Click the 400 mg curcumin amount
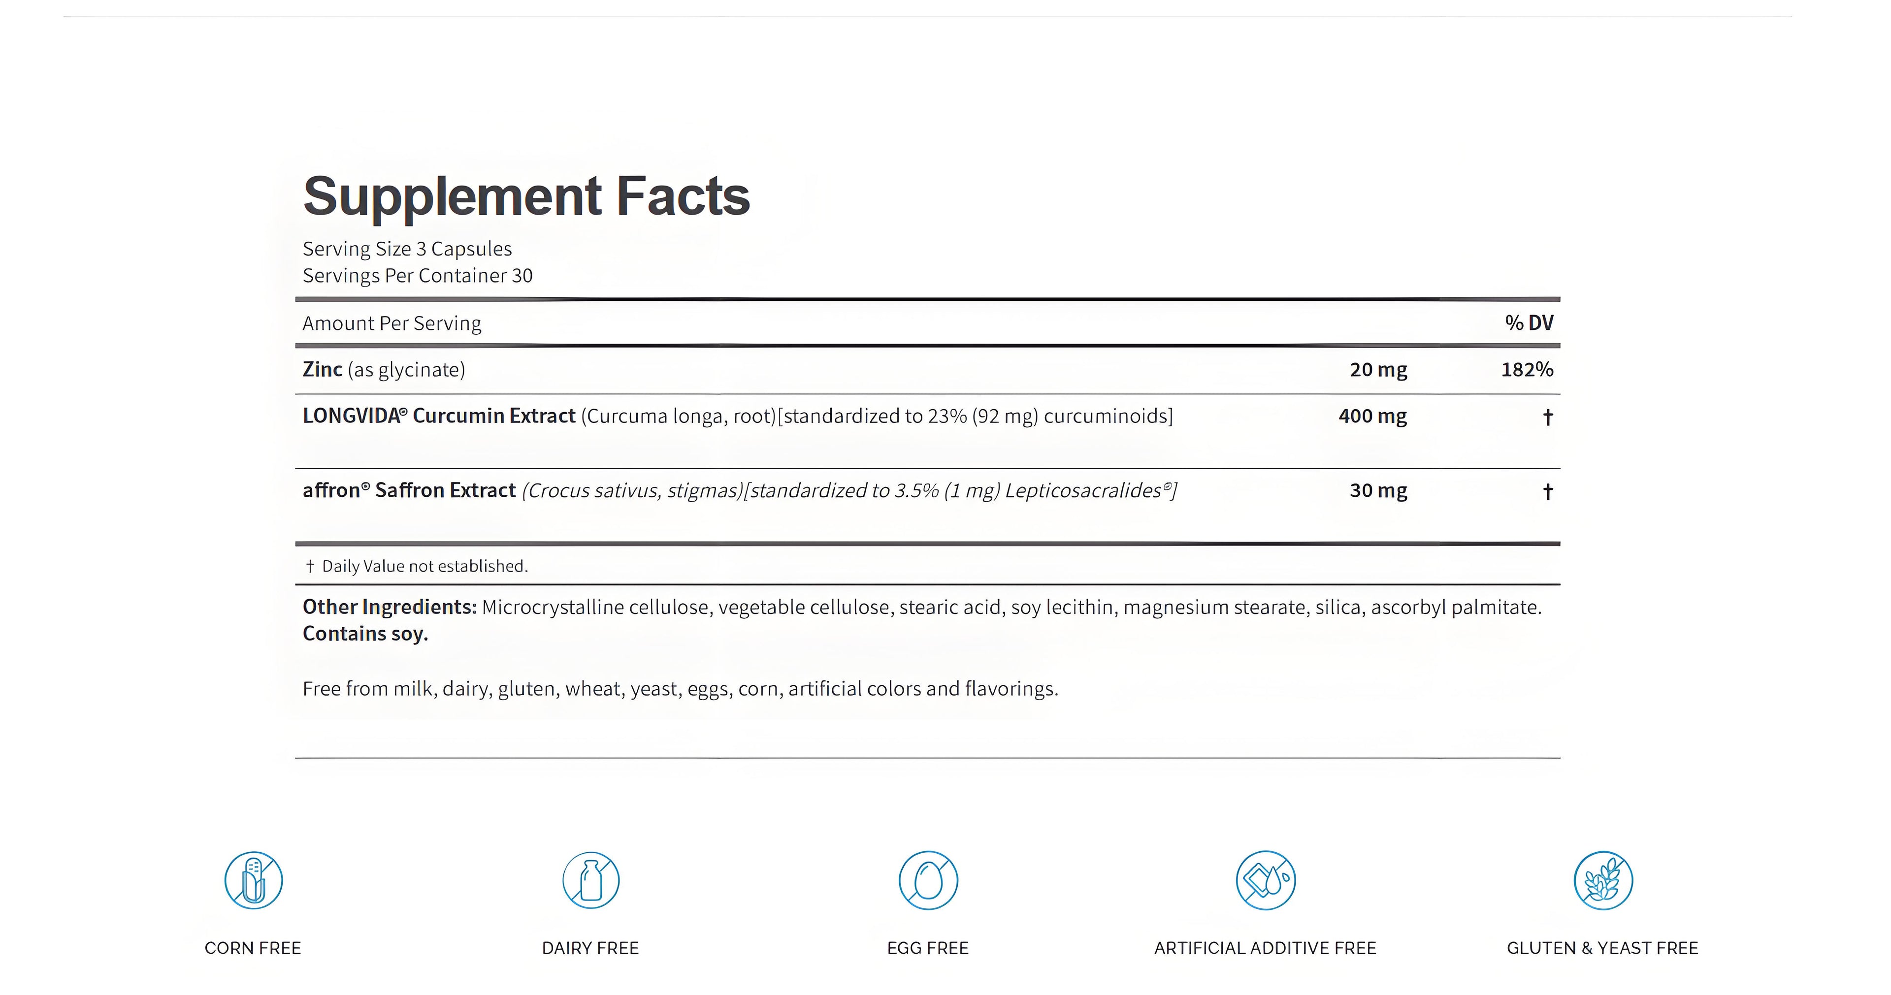Viewport: 1891px width, 995px height. pyautogui.click(x=1372, y=416)
